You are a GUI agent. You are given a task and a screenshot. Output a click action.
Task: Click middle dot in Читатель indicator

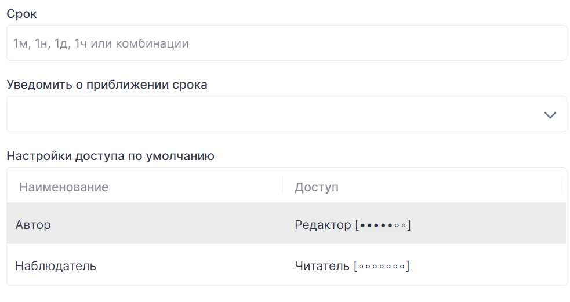382,267
